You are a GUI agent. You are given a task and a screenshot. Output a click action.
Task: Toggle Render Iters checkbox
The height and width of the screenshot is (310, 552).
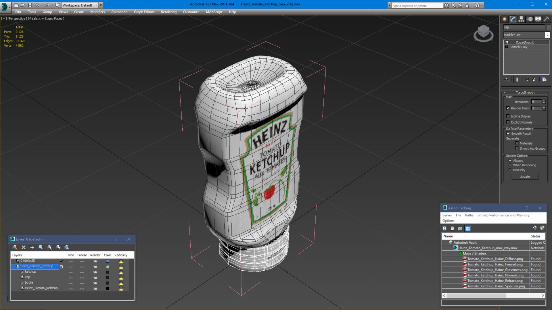(508, 108)
